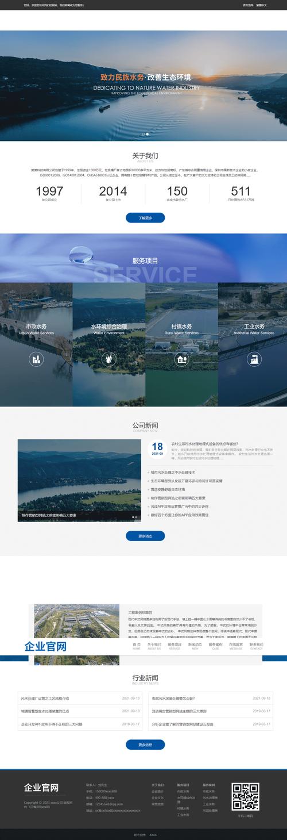Click footer link 企业文化
The image size is (287, 840).
(157, 797)
